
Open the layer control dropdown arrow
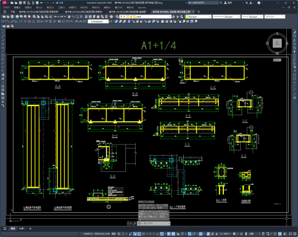(170, 16)
